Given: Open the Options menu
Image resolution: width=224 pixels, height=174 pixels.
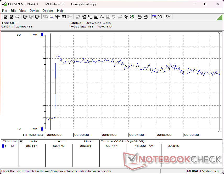Looking at the screenshot, I should 48,11.
